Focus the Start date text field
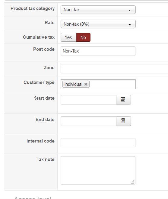This screenshot has width=168, height=199. tap(88, 100)
